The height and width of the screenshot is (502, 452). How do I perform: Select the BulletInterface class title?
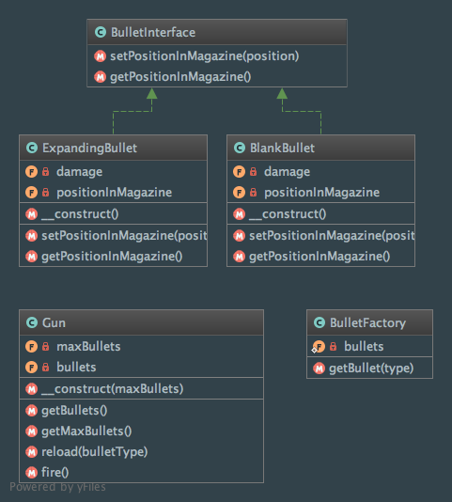pyautogui.click(x=153, y=32)
